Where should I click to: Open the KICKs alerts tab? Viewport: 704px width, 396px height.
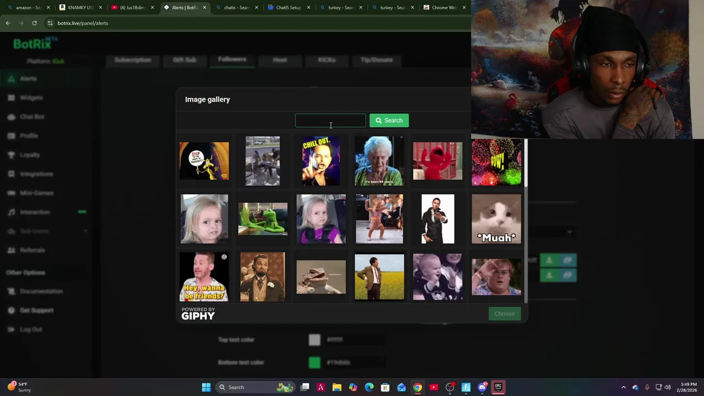click(327, 60)
